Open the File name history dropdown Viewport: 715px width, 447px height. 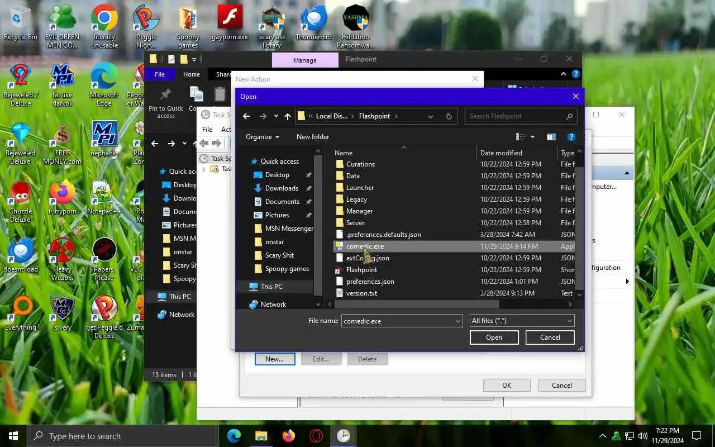point(458,321)
